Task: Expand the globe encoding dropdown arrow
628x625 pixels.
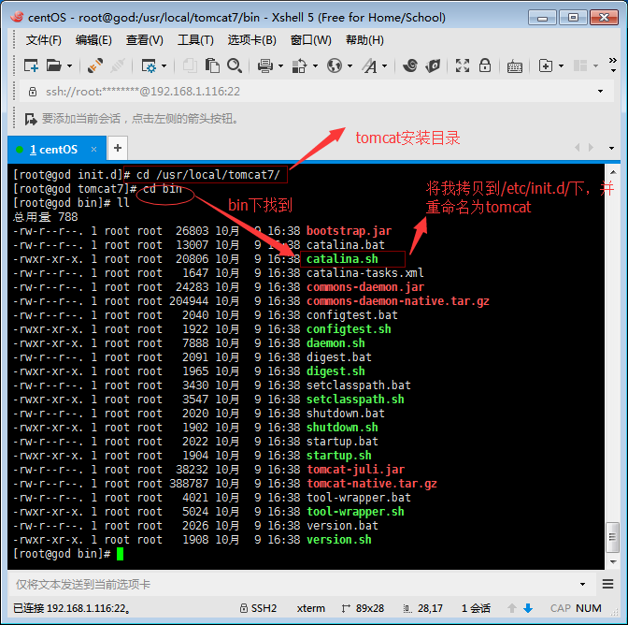Action: (x=350, y=65)
